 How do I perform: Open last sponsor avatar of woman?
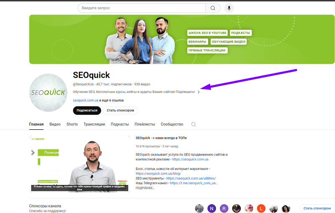pyautogui.click(x=286, y=208)
